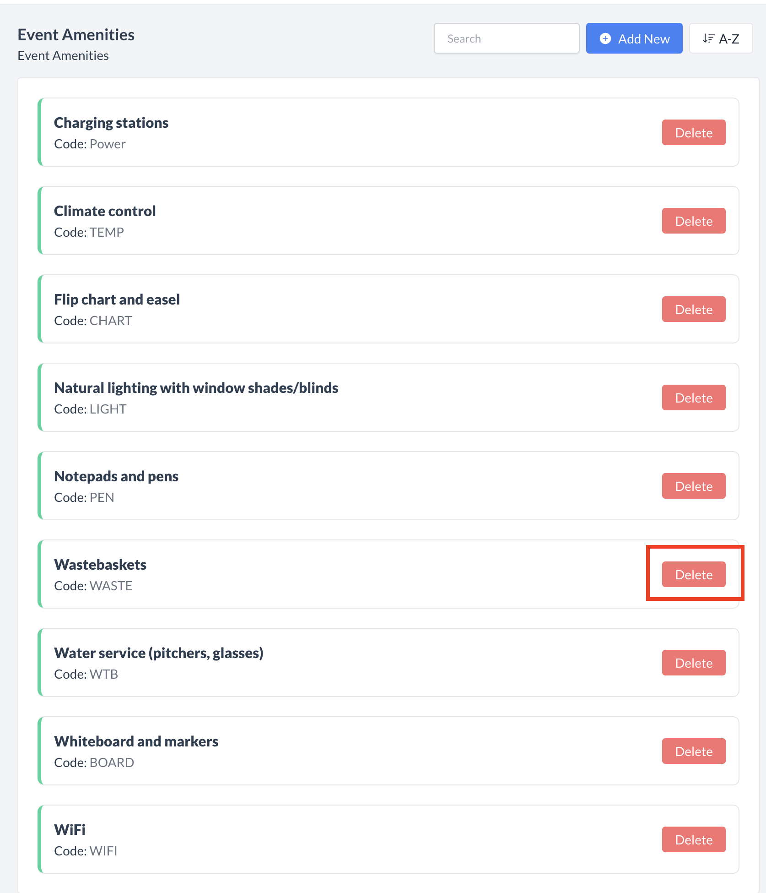Delete the WiFi amenity

693,840
